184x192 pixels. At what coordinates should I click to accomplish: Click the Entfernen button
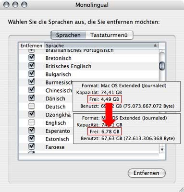click(x=147, y=173)
